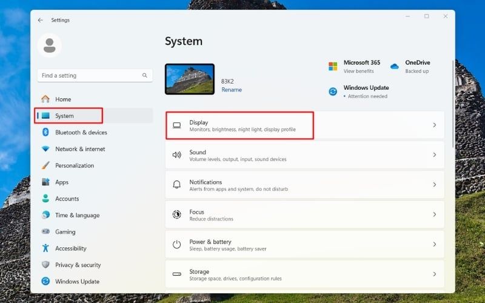
Task: Click the Rename link
Action: [x=232, y=90]
